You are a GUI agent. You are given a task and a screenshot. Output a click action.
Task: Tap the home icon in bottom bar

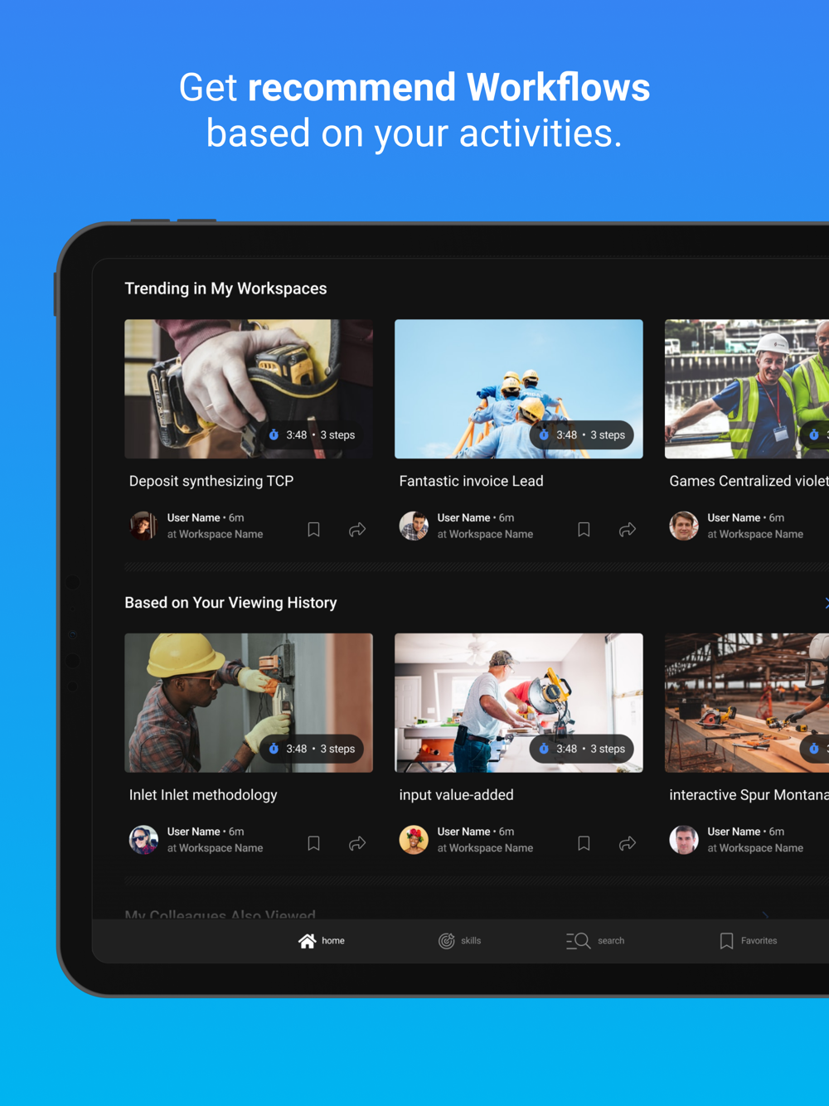click(x=307, y=940)
